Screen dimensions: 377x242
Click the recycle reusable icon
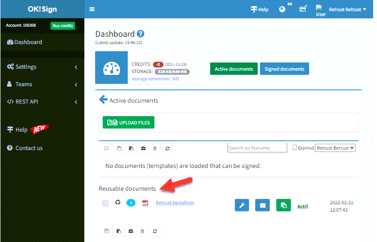[118, 202]
